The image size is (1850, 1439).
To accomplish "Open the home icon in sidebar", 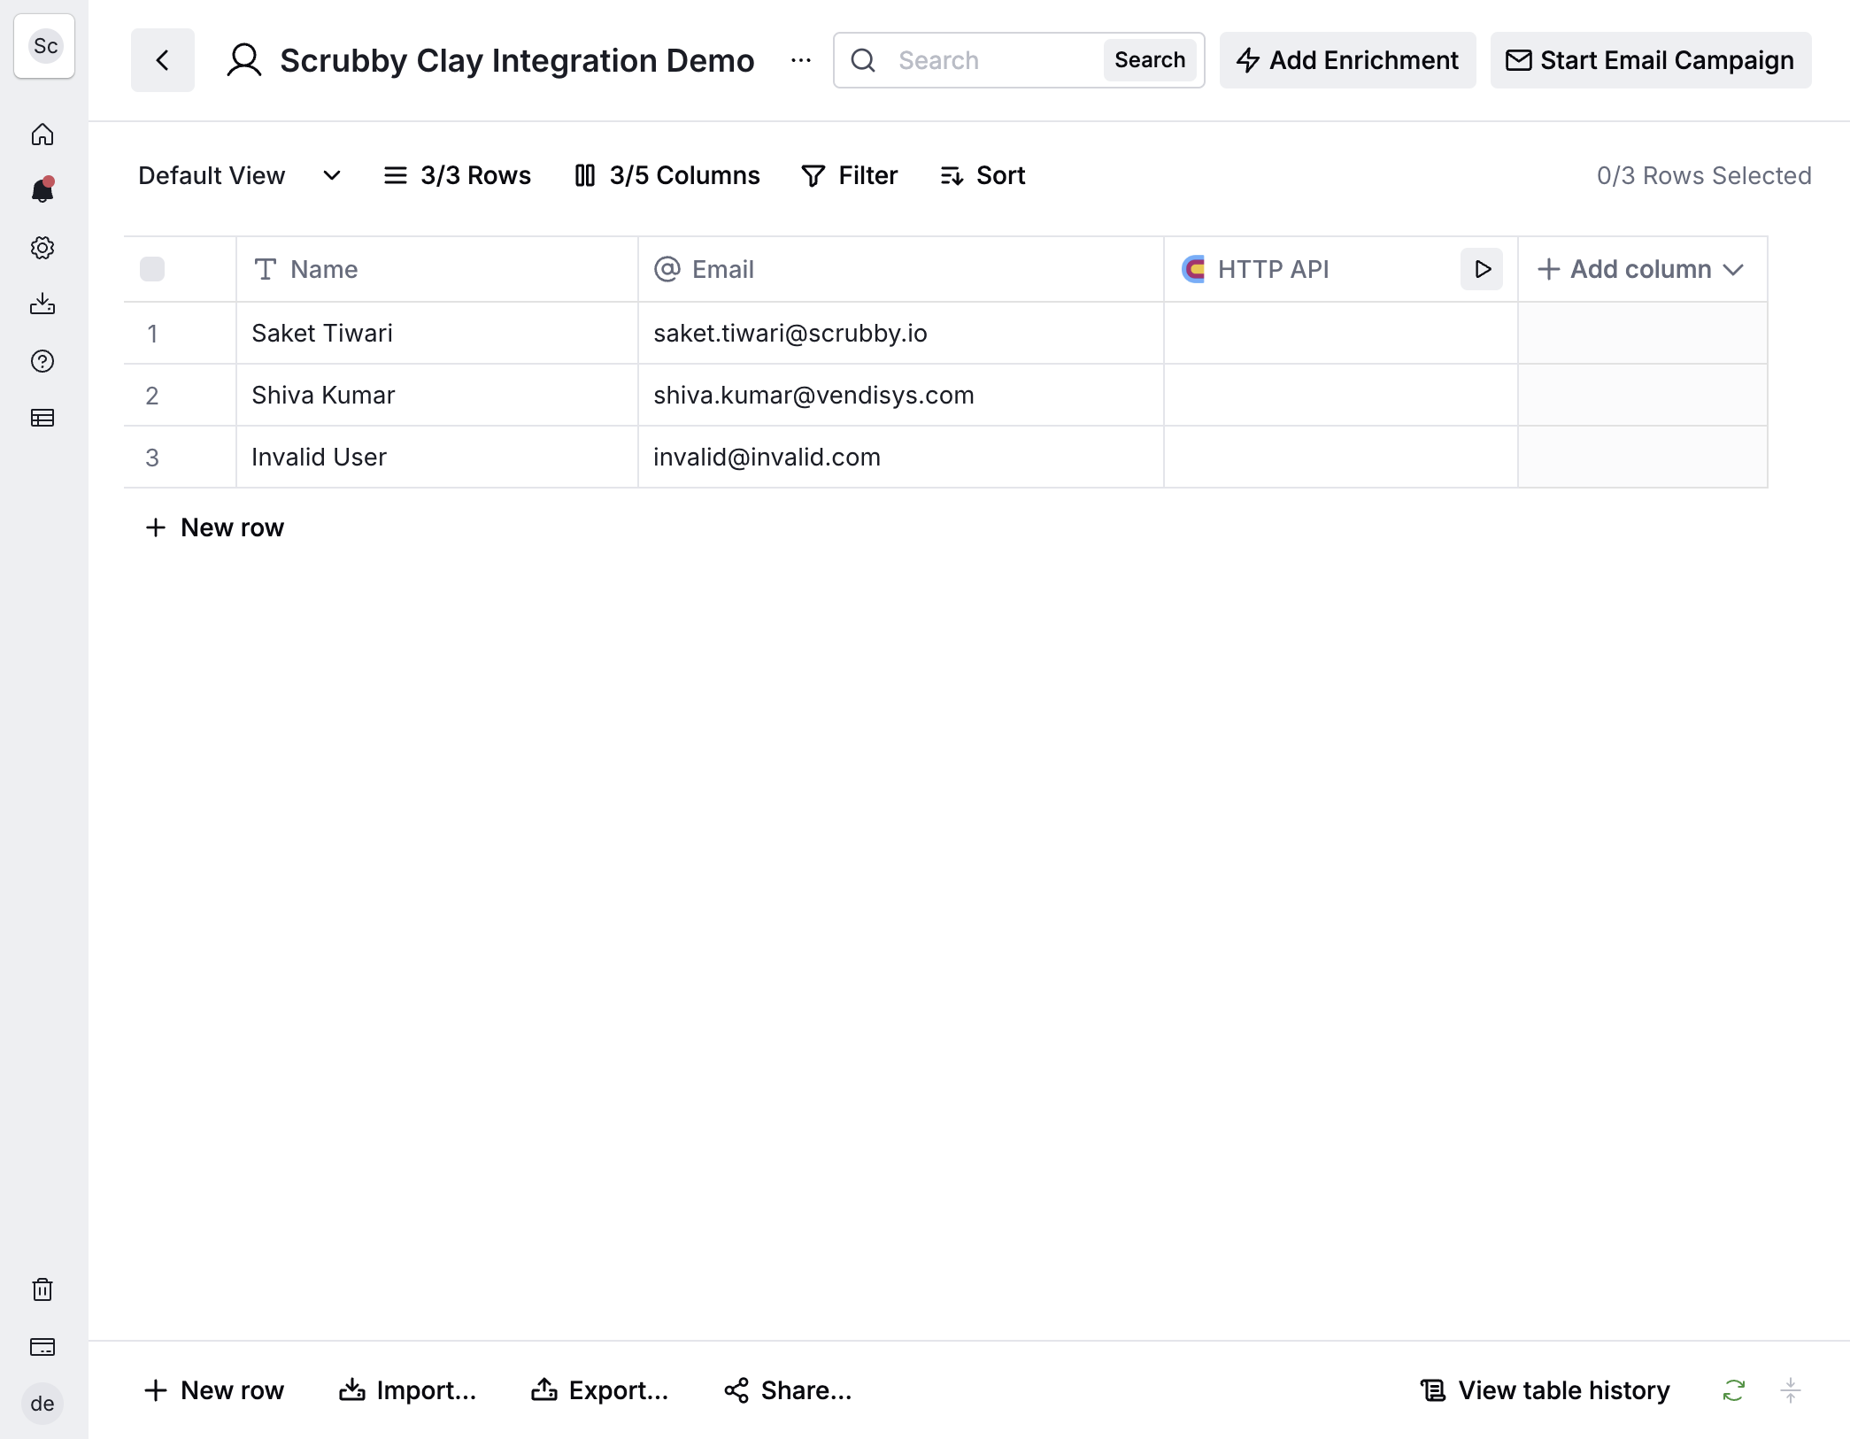I will click(x=42, y=135).
